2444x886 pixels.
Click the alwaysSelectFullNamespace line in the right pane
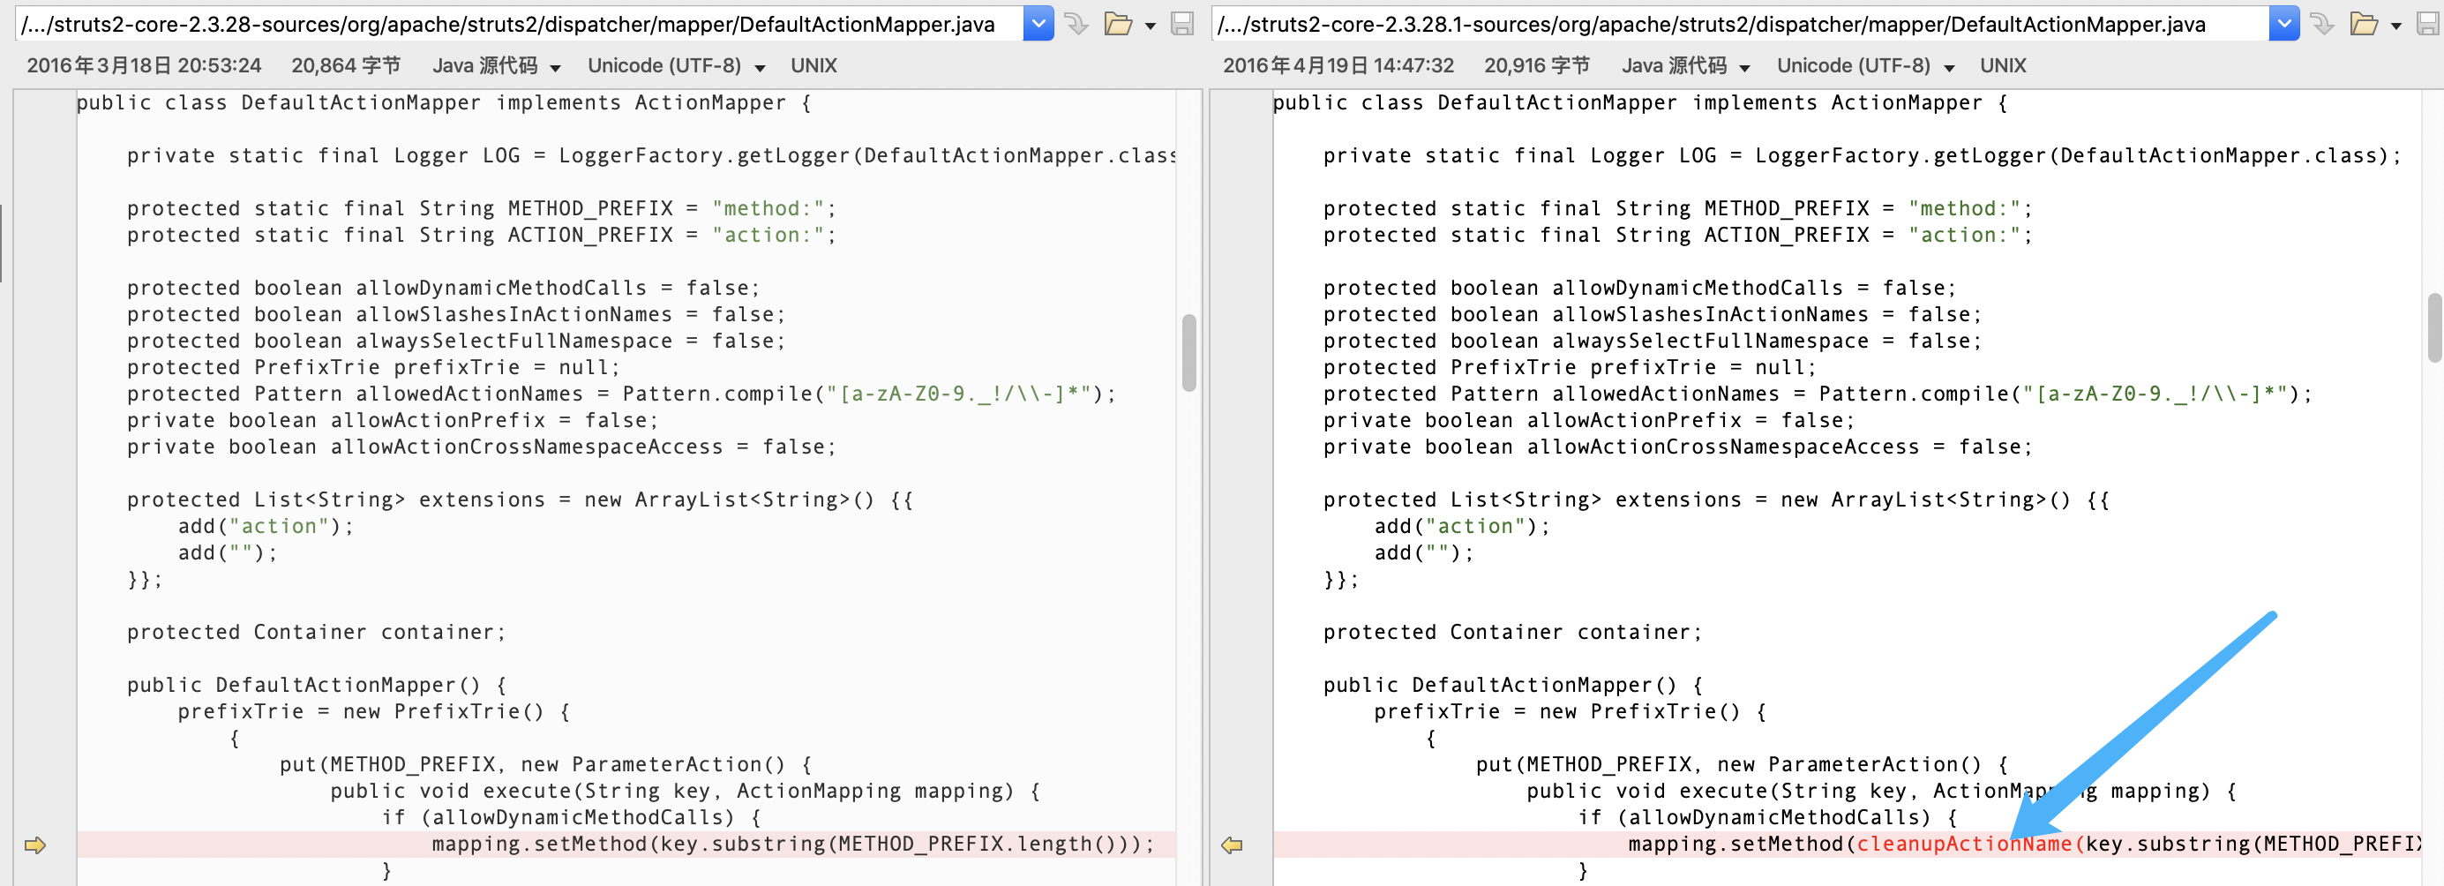click(x=1653, y=342)
